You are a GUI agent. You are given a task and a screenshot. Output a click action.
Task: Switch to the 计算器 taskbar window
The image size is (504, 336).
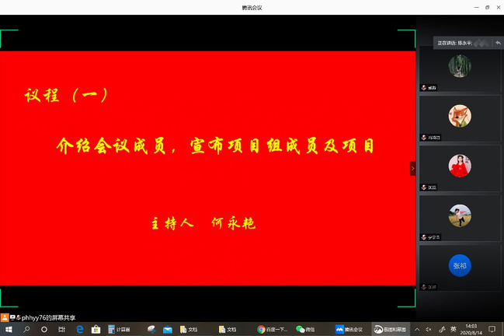point(120,329)
